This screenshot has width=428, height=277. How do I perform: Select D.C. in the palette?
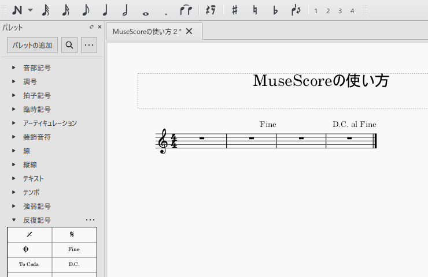click(x=74, y=264)
